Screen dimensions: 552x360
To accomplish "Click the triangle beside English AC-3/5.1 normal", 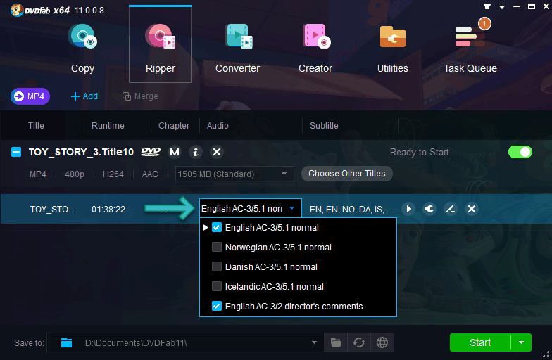I will pos(206,228).
